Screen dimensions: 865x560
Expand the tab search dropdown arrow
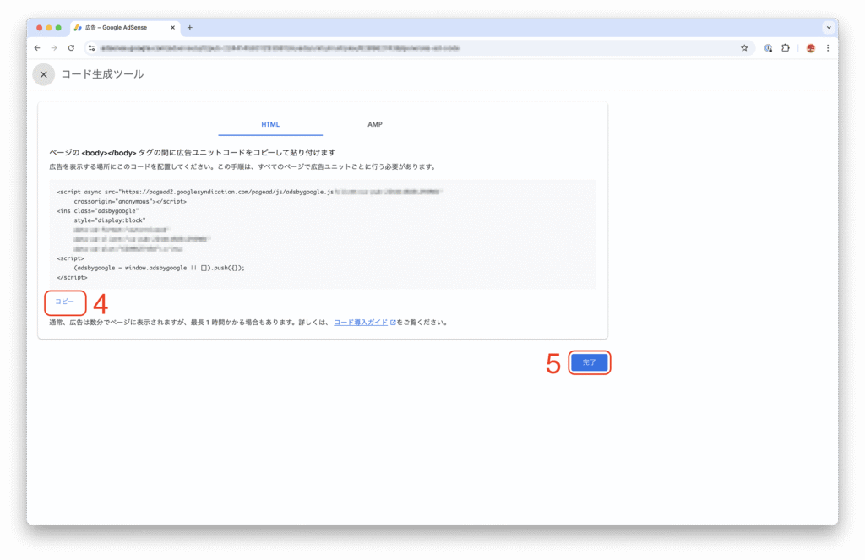coord(828,28)
